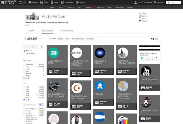
Task: Toggle Topics & Subjects sort button
Action: point(41,105)
